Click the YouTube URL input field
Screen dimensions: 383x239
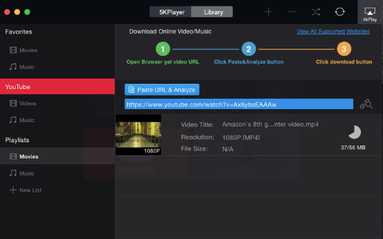point(238,104)
